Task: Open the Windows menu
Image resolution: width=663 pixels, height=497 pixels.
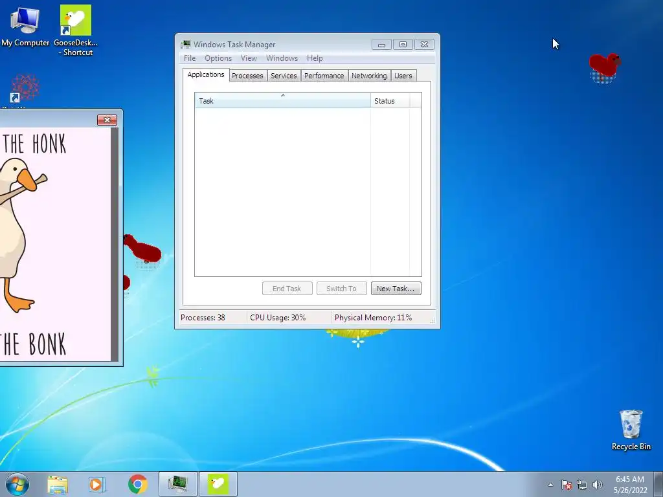Action: [282, 58]
